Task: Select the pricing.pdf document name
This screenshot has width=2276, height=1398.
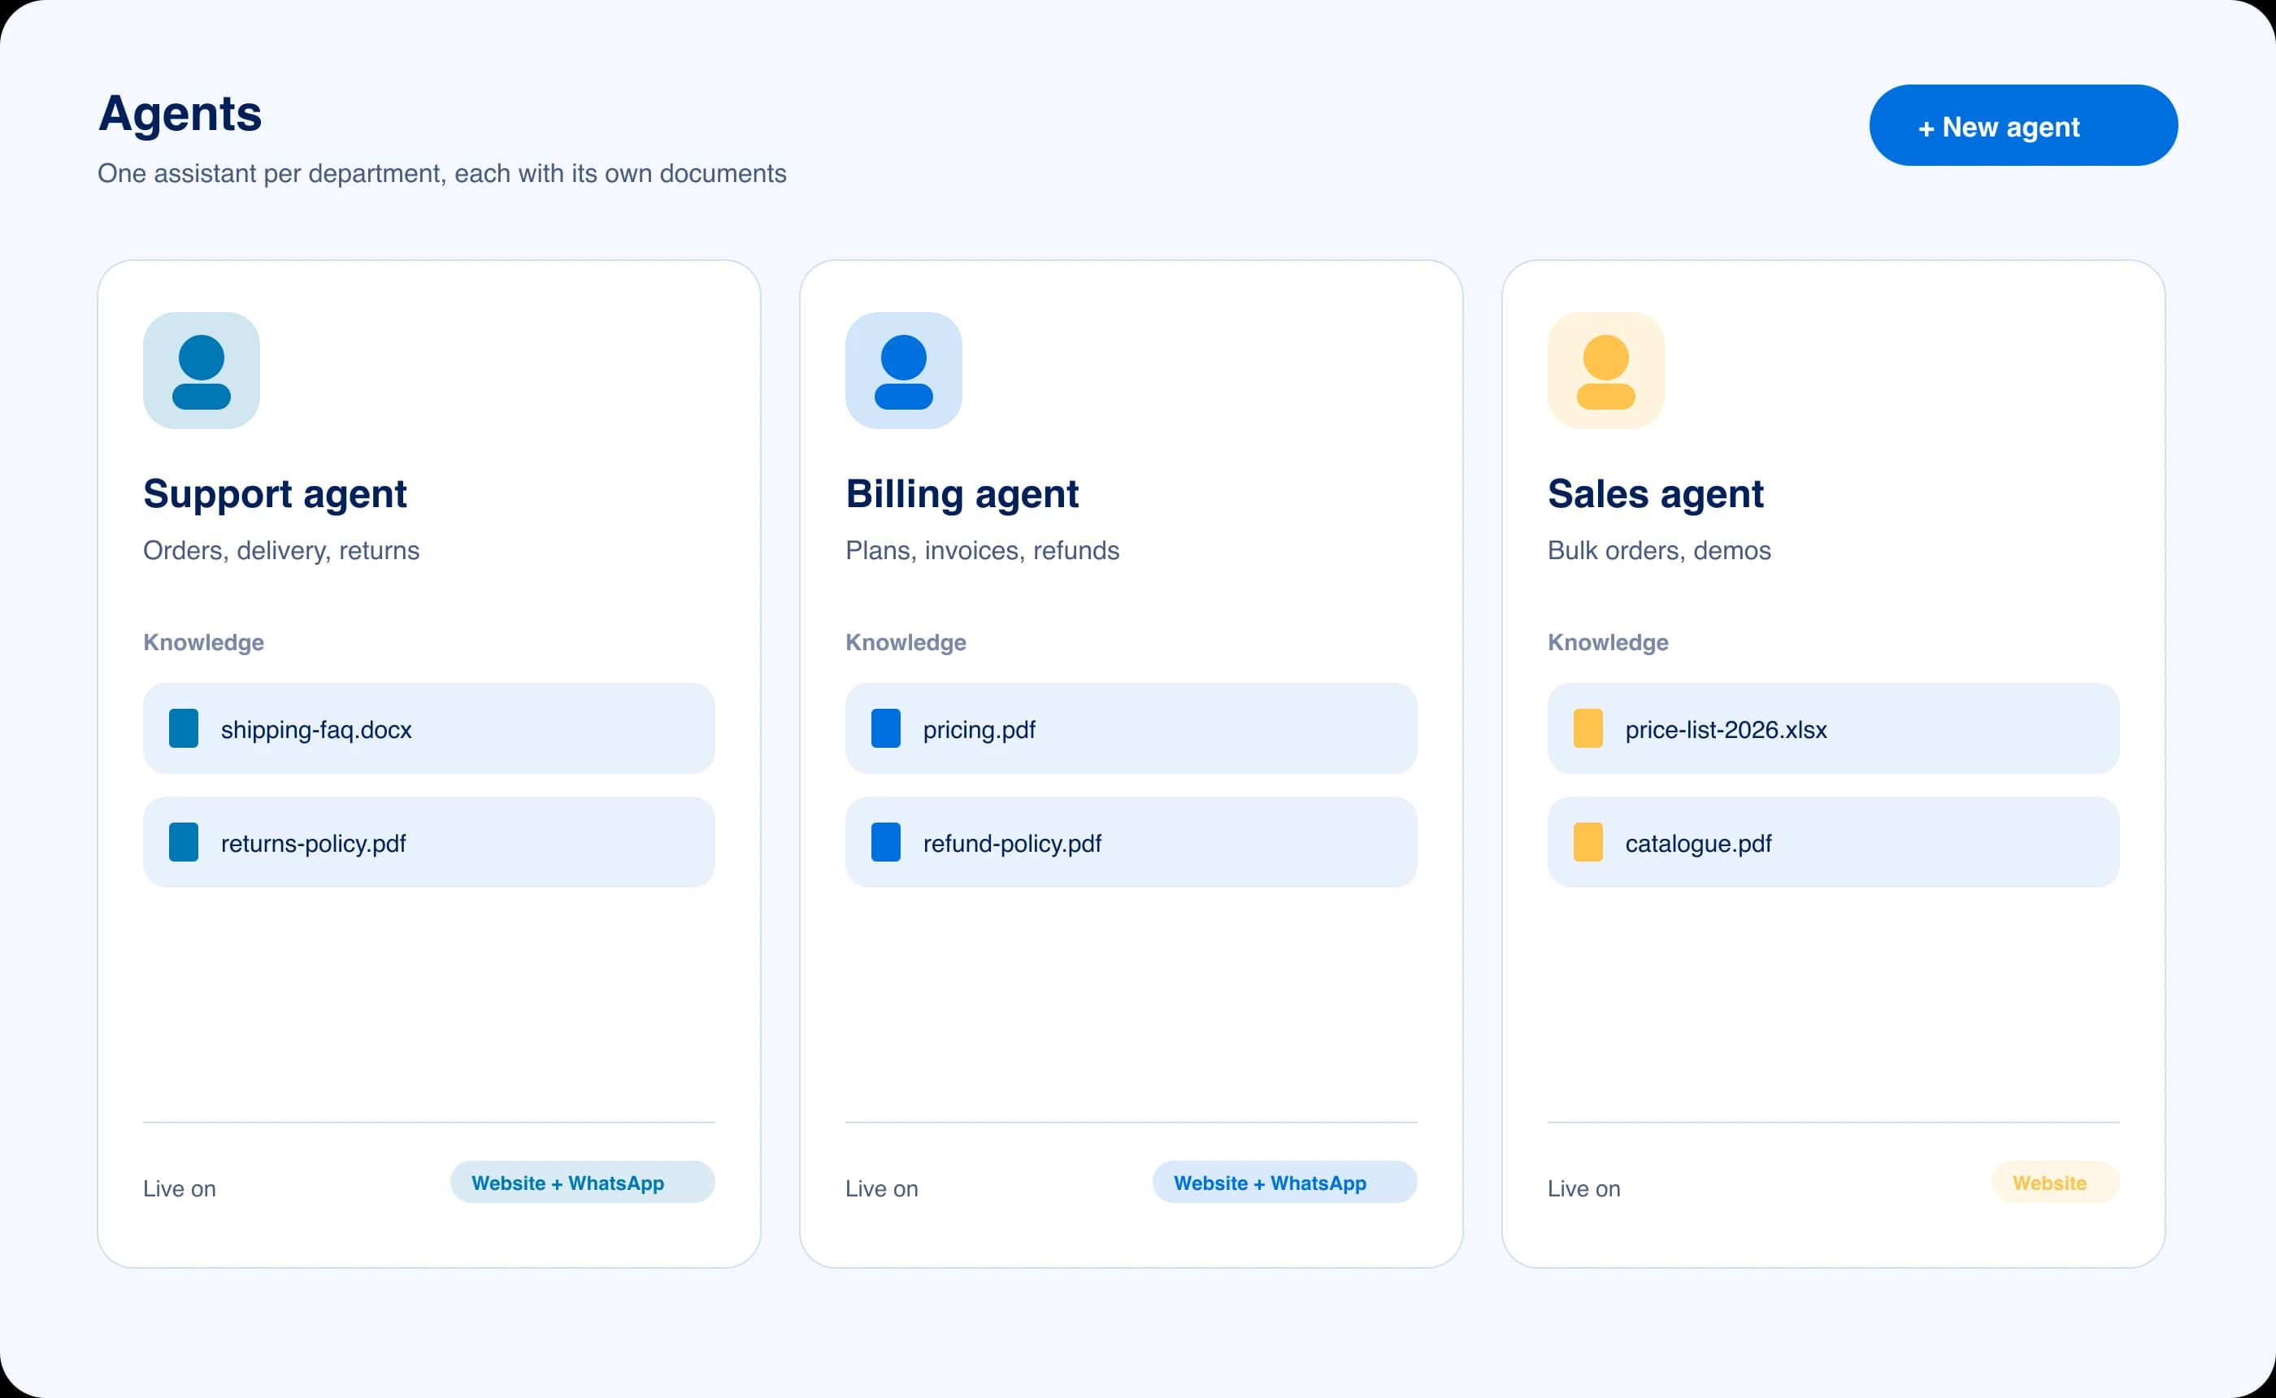Action: (x=979, y=730)
